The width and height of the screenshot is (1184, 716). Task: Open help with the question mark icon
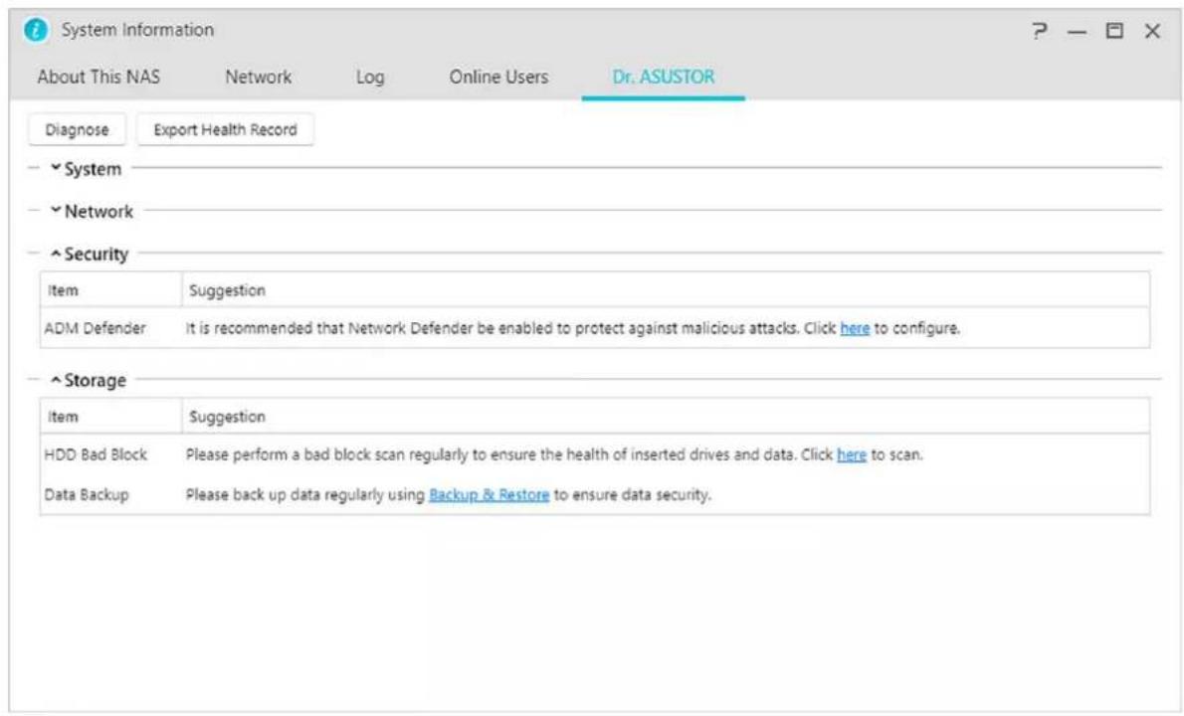pos(1040,31)
